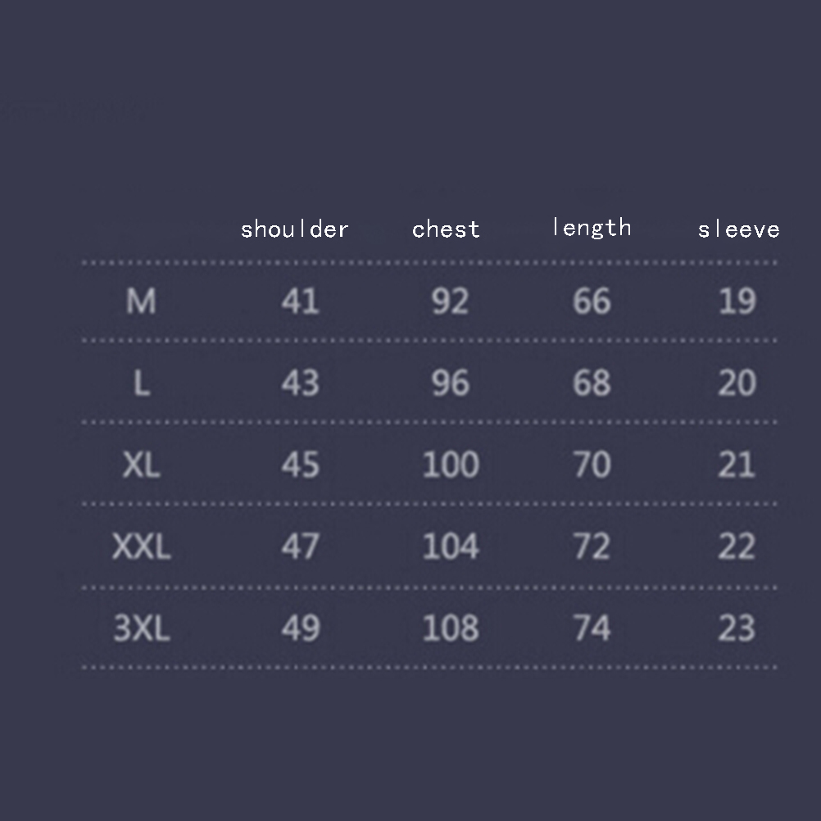Click sleeve value 21 in XL row
Image resolution: width=821 pixels, height=821 pixels.
pos(736,465)
